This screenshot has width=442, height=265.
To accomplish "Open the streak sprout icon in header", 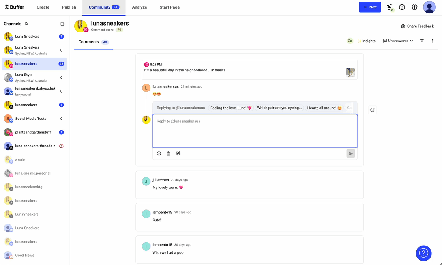I will [390, 7].
